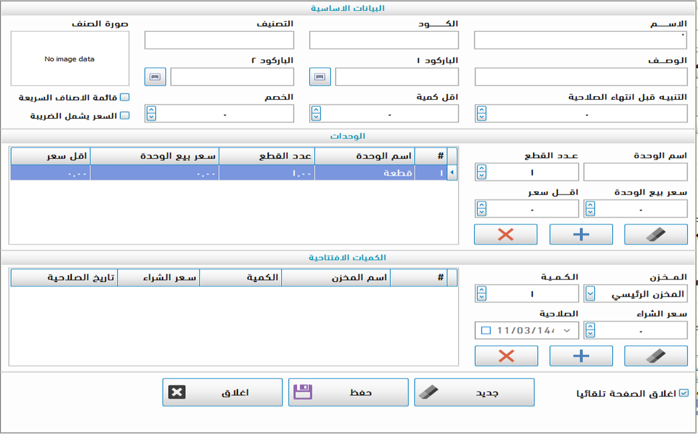The image size is (698, 435).
Task: Click the اغلاق close button
Action: coord(222,392)
